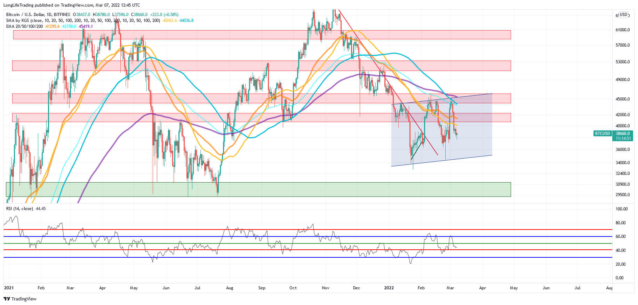This screenshot has width=638, height=305.
Task: Click the 34000.0 price axis label
Action: tap(623, 163)
